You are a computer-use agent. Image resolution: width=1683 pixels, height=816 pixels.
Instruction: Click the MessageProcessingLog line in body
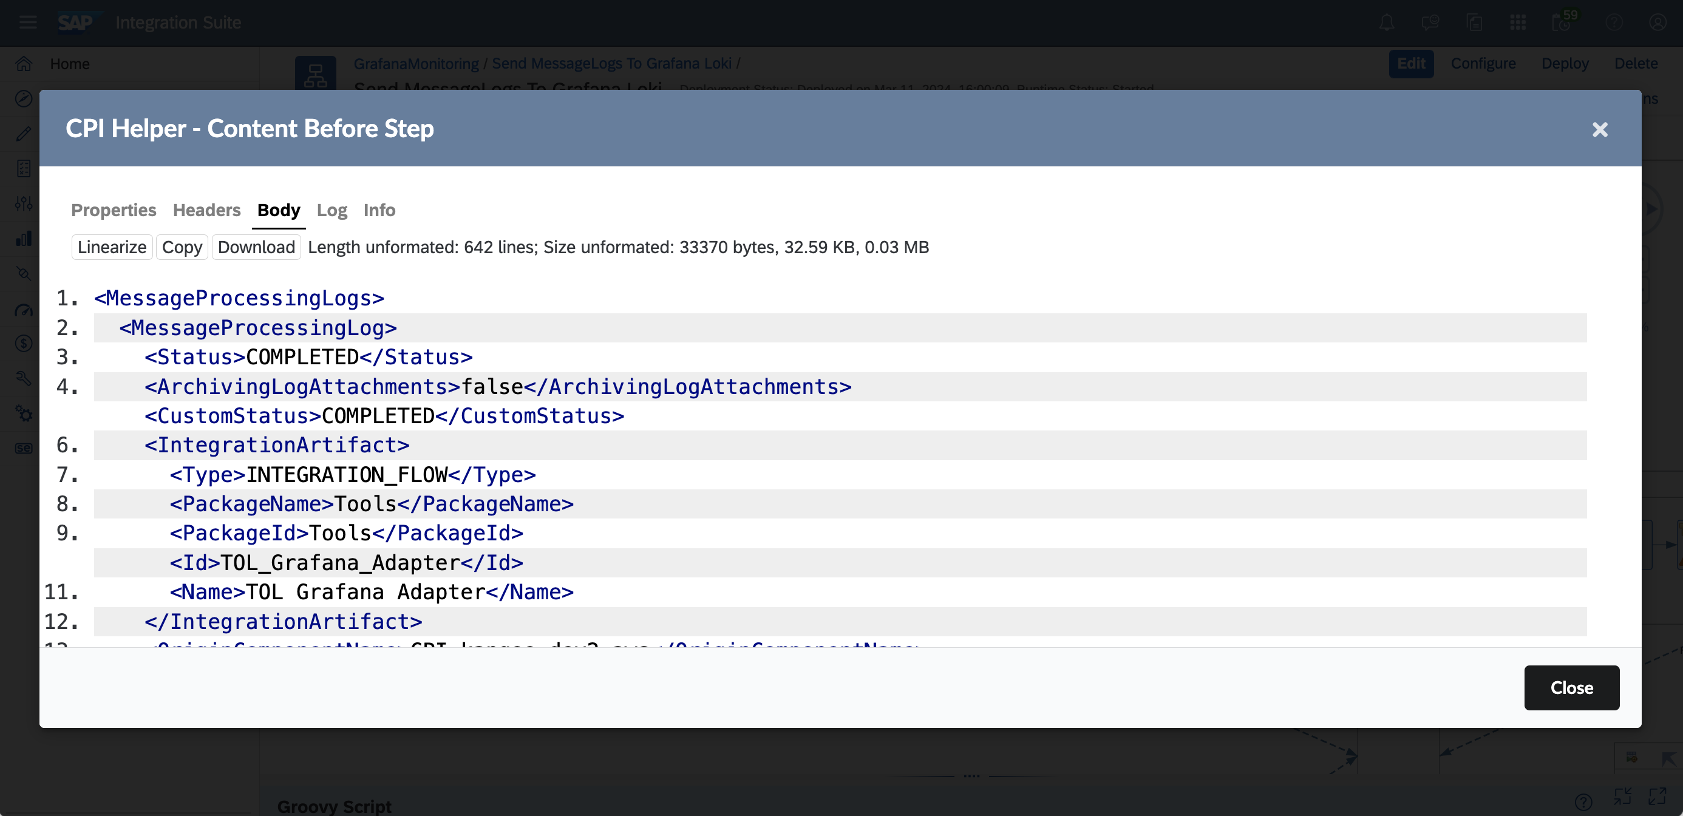[258, 328]
